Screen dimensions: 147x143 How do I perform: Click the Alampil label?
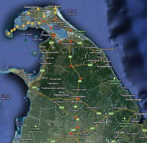107,61
